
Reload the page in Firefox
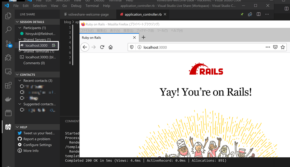click(x=102, y=47)
